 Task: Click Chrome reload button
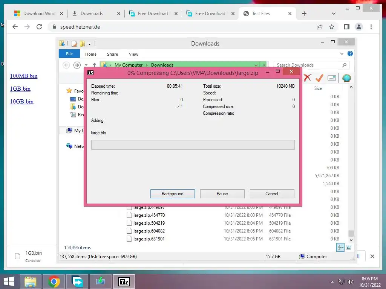pos(39,27)
